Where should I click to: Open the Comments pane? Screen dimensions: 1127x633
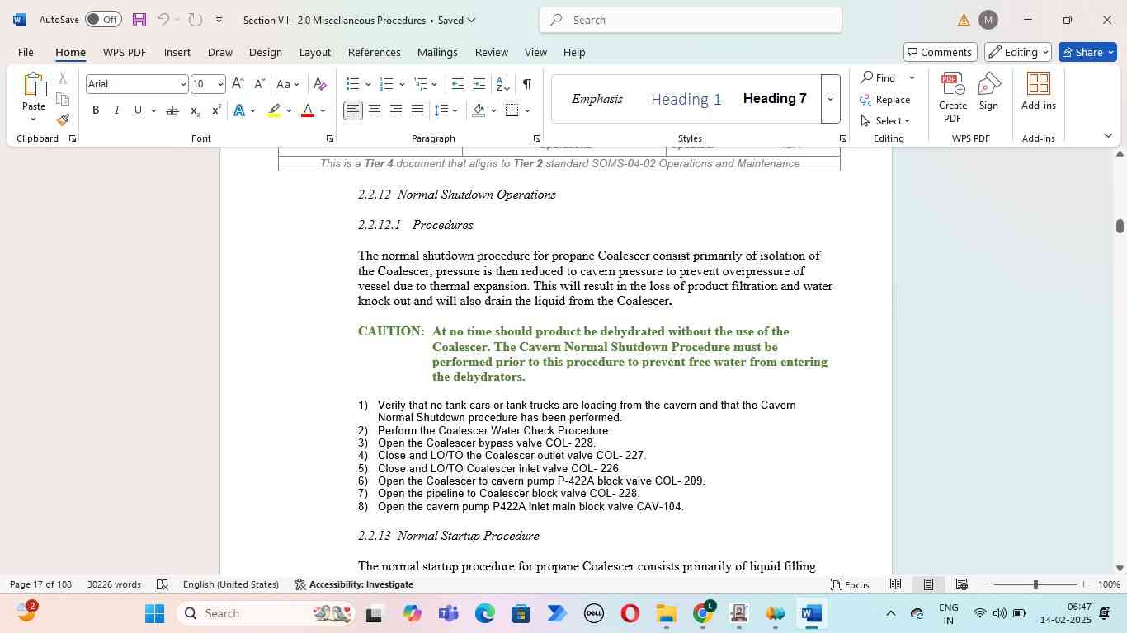(x=940, y=52)
